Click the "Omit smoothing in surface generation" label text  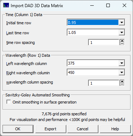[x=45, y=102]
